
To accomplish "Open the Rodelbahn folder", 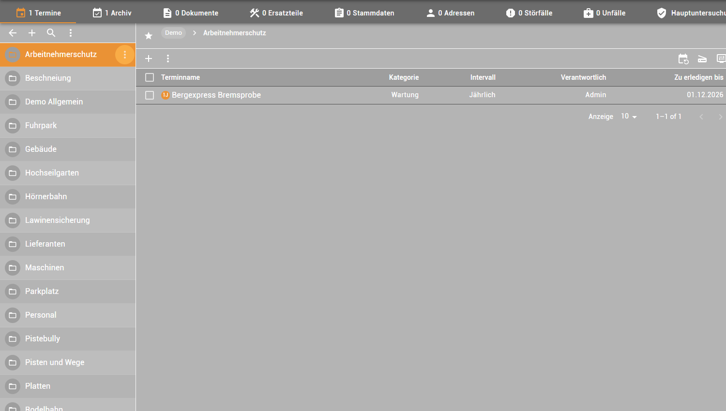I will (x=68, y=405).
